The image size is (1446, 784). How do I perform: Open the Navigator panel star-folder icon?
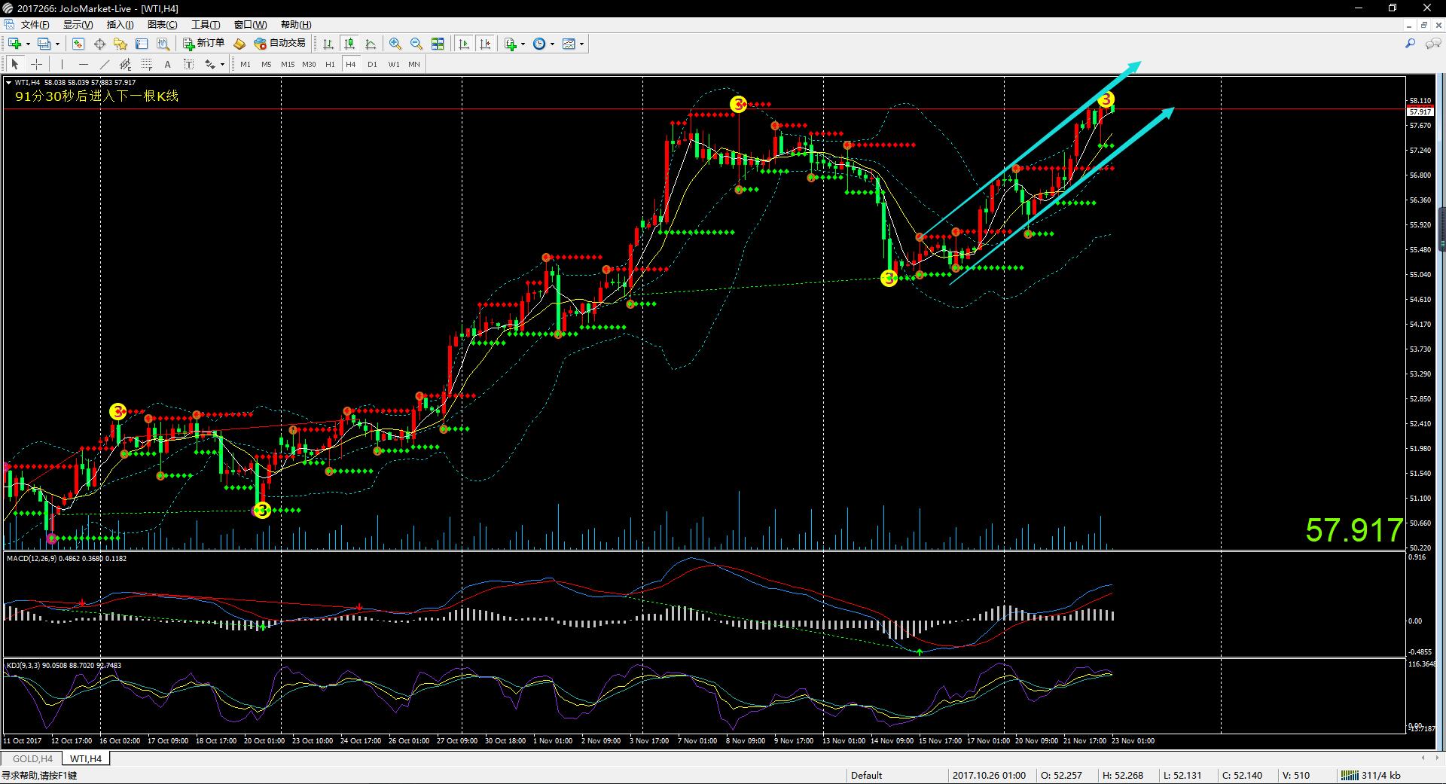click(120, 44)
